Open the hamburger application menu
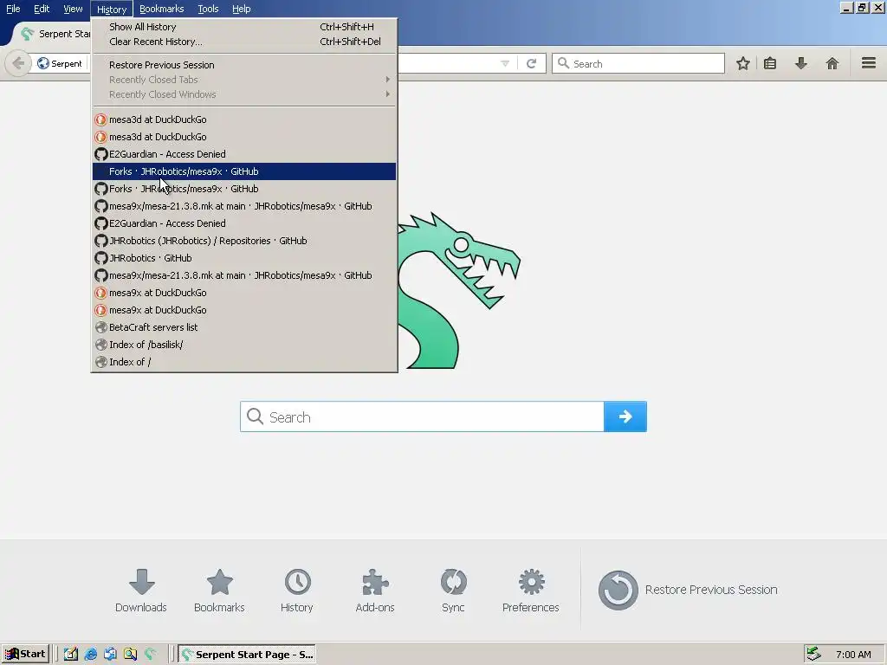This screenshot has height=665, width=887. click(869, 62)
